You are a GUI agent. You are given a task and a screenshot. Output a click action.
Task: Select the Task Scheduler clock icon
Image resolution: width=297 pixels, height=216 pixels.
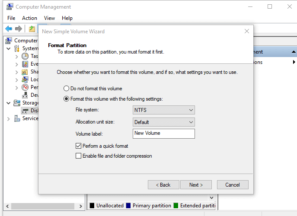pyautogui.click(x=25, y=56)
